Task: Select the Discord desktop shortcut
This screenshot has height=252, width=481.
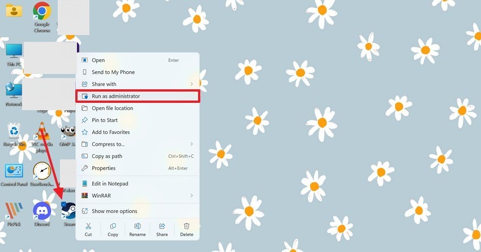Action: [x=42, y=214]
